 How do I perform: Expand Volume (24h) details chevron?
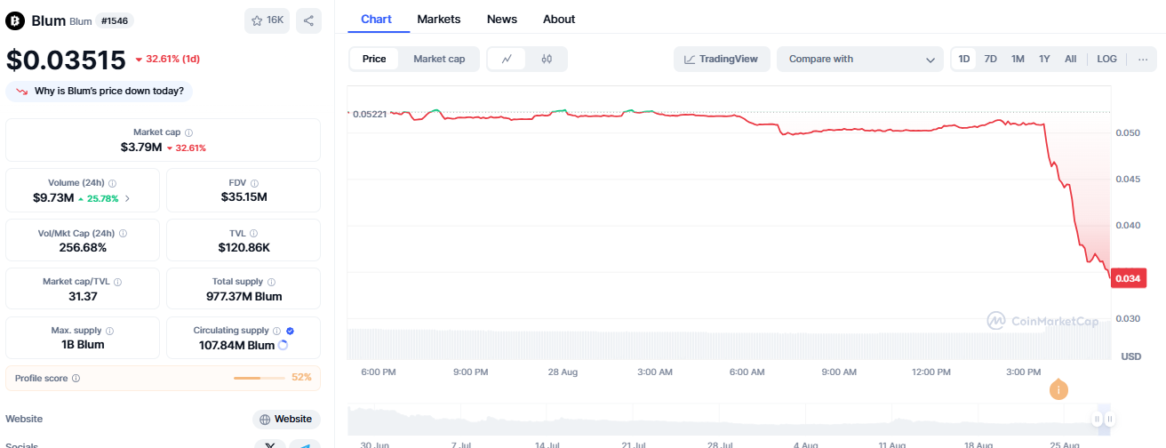pyautogui.click(x=127, y=198)
